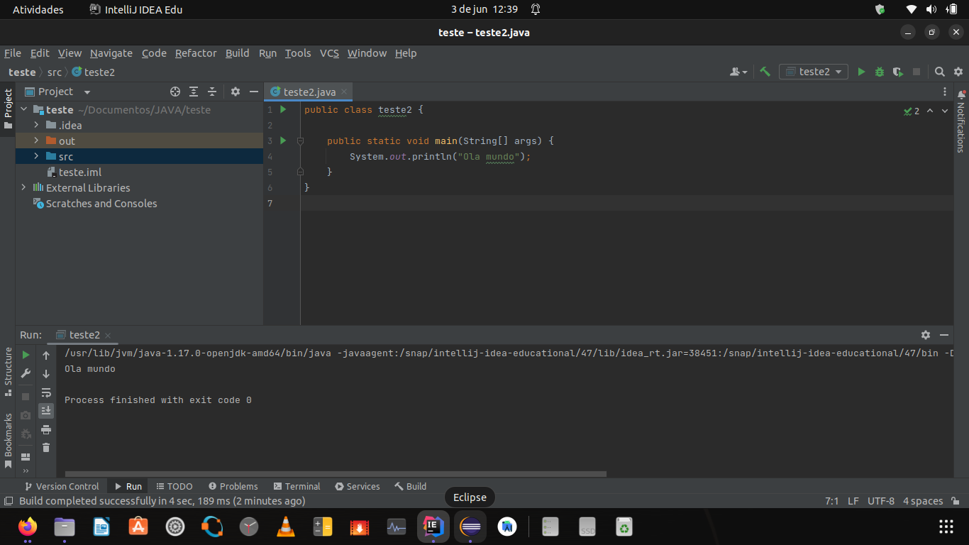This screenshot has height=545, width=969.
Task: Open editor tab options three dots
Action: [x=945, y=92]
